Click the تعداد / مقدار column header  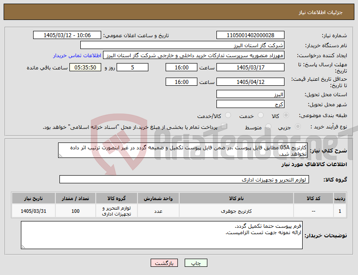[x=76, y=198]
